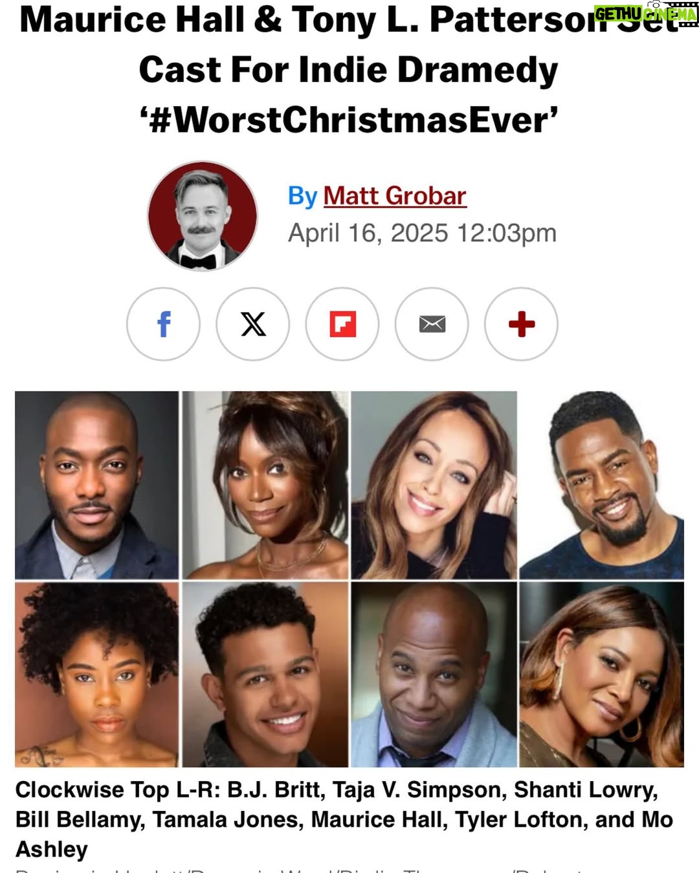Select the top-right headshot of man with goatee
This screenshot has width=699, height=873.
point(602,485)
